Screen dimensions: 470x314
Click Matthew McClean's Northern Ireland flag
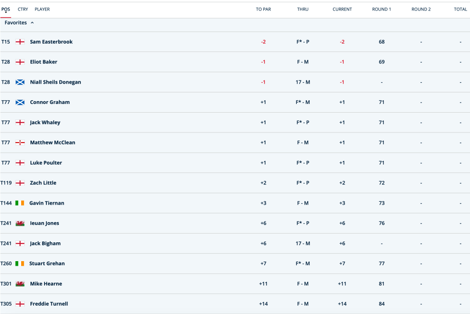pos(20,143)
